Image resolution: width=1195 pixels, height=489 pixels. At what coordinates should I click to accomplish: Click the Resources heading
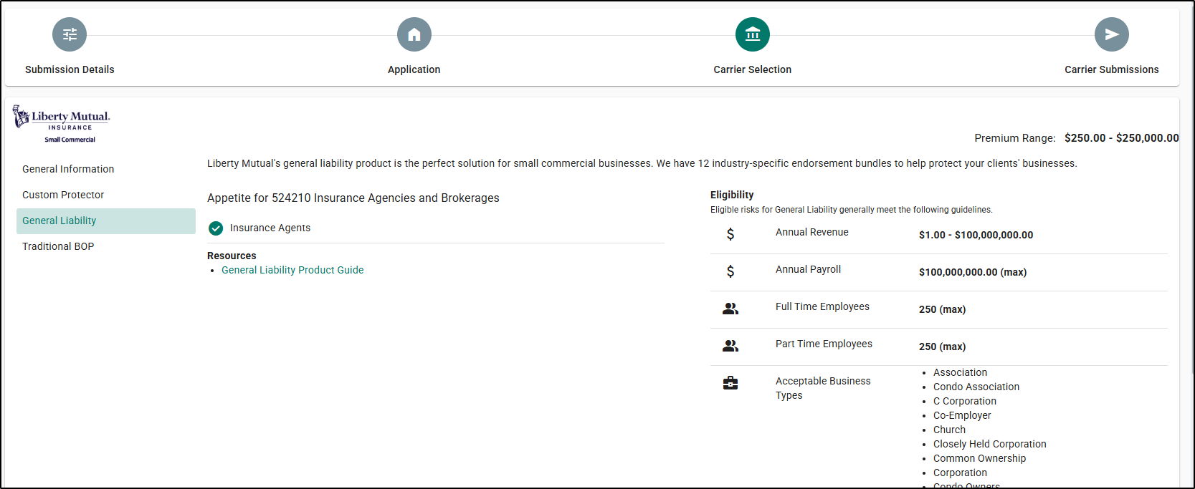pyautogui.click(x=232, y=256)
